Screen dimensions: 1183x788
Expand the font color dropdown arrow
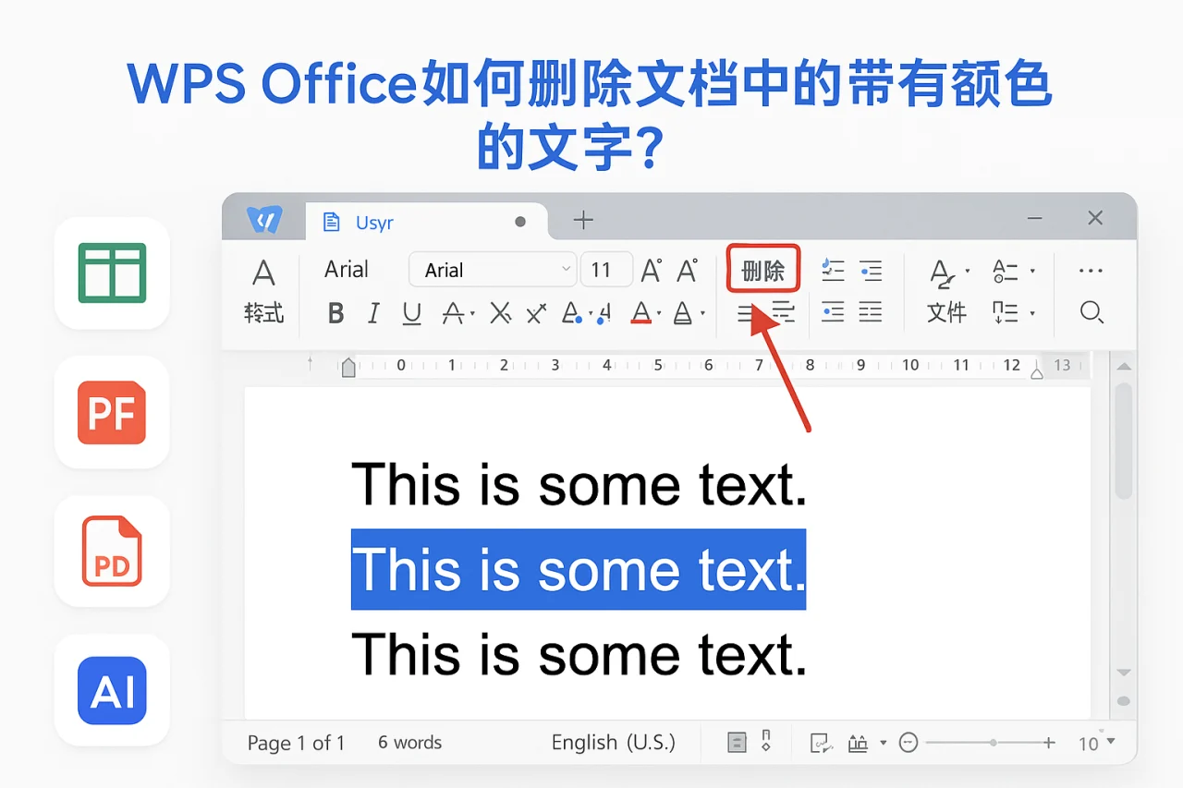[x=658, y=312]
